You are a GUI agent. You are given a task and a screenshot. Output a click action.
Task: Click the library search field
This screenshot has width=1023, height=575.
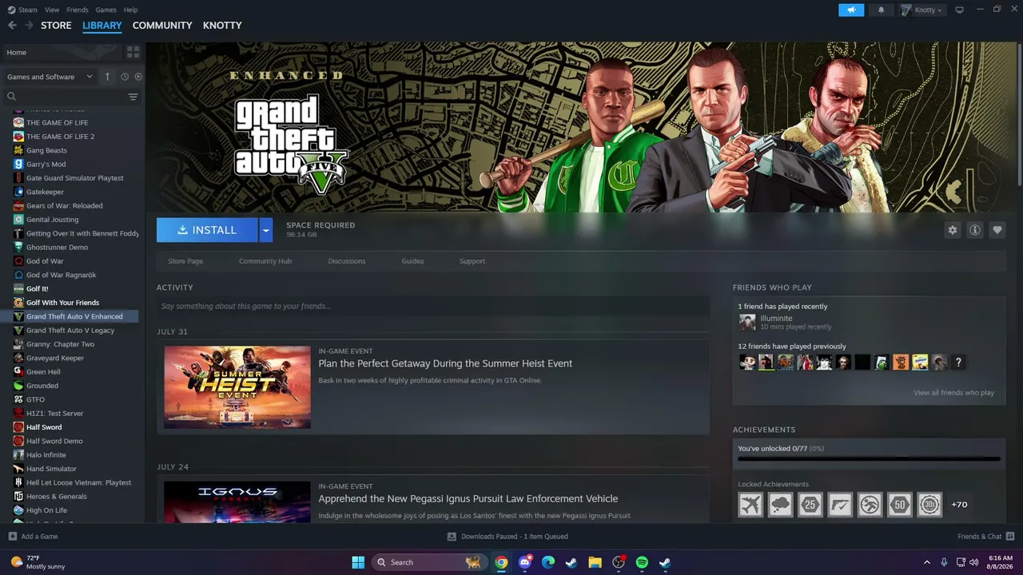coord(66,97)
